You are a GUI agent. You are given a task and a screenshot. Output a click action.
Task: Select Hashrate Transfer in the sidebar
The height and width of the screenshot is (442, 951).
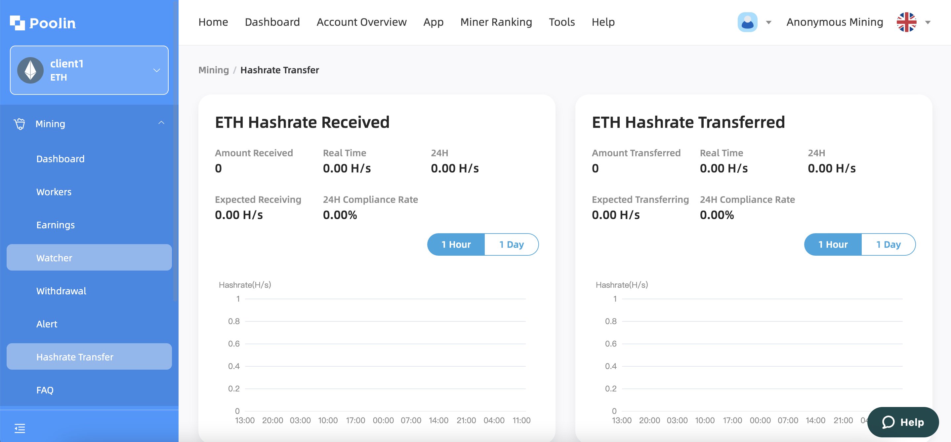89,357
